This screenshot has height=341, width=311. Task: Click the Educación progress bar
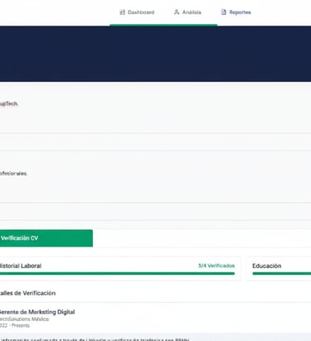(x=282, y=274)
